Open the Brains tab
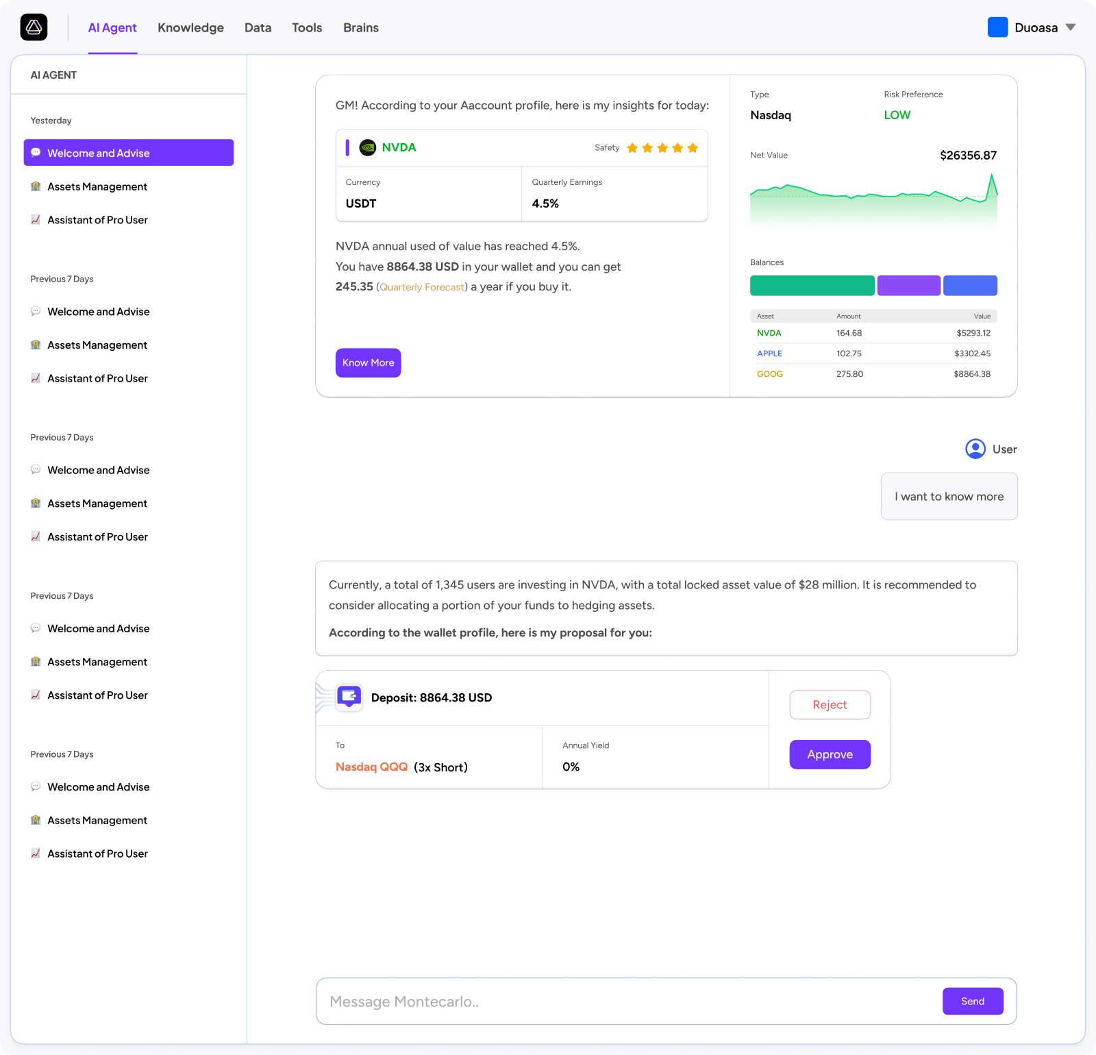 (361, 27)
